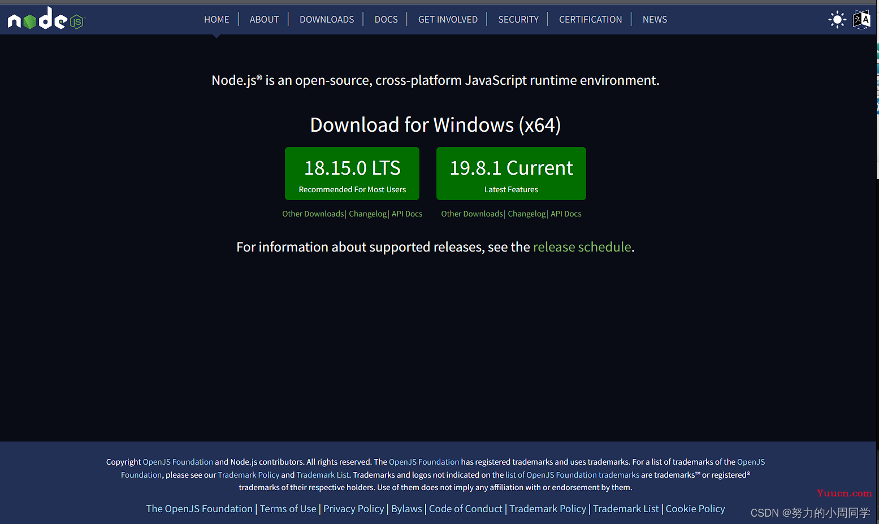Open the SECURITY nav item

518,19
